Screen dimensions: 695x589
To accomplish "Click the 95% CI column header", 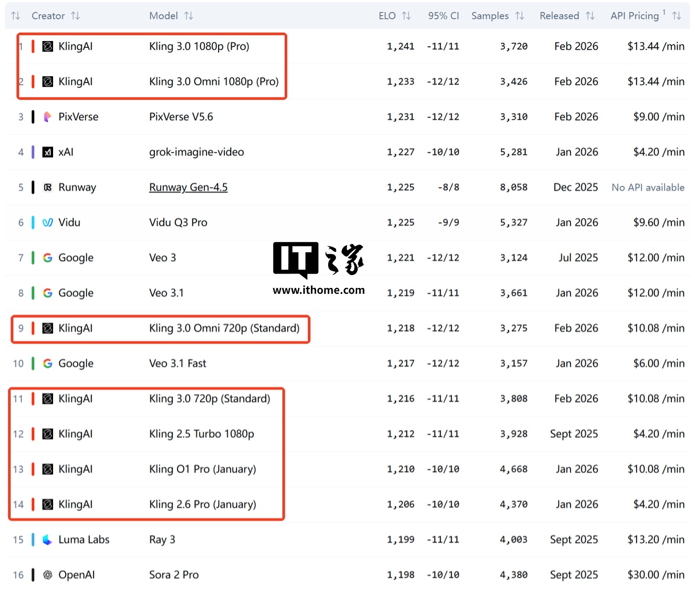I will coord(444,16).
